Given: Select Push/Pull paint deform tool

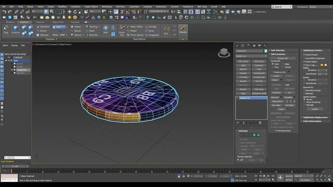Looking at the screenshot, I should click(x=122, y=30).
